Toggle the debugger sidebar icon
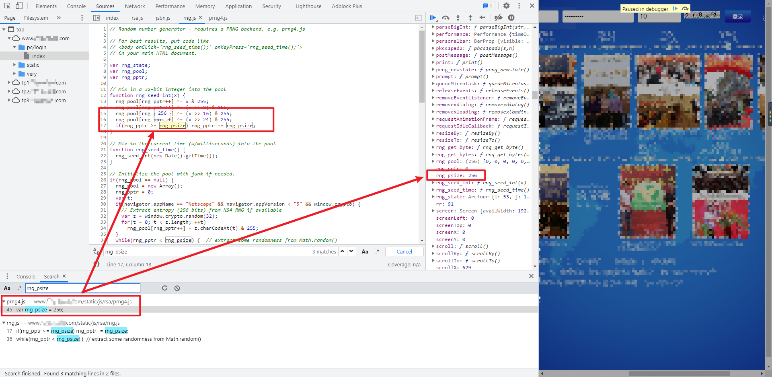Image resolution: width=772 pixels, height=377 pixels. click(x=419, y=18)
